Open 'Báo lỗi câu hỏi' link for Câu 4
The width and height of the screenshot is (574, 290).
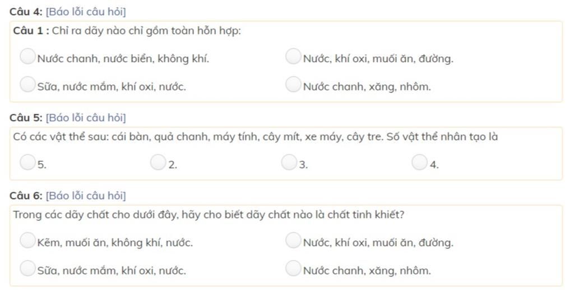86,12
